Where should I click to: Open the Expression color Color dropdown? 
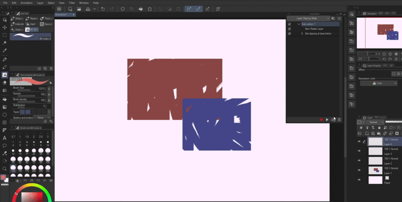point(379,83)
